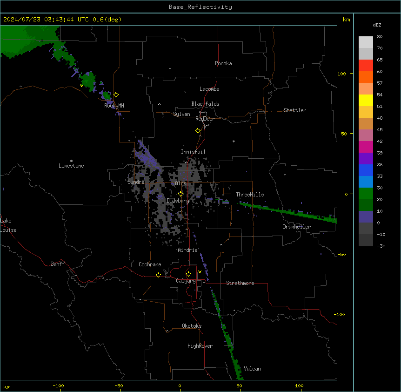Screen dimensions: 401x392
Task: Click the Sylvan town label
Action: tap(181, 114)
